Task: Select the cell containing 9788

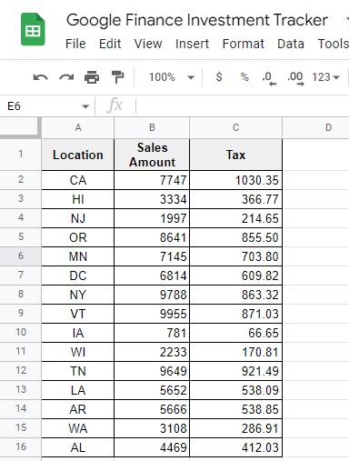Action: click(152, 295)
